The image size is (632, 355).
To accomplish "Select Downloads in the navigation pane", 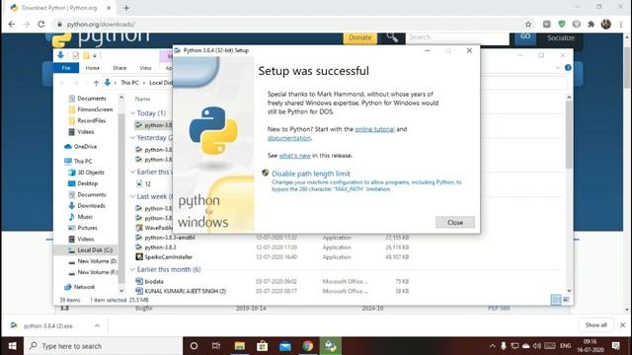I will [91, 206].
